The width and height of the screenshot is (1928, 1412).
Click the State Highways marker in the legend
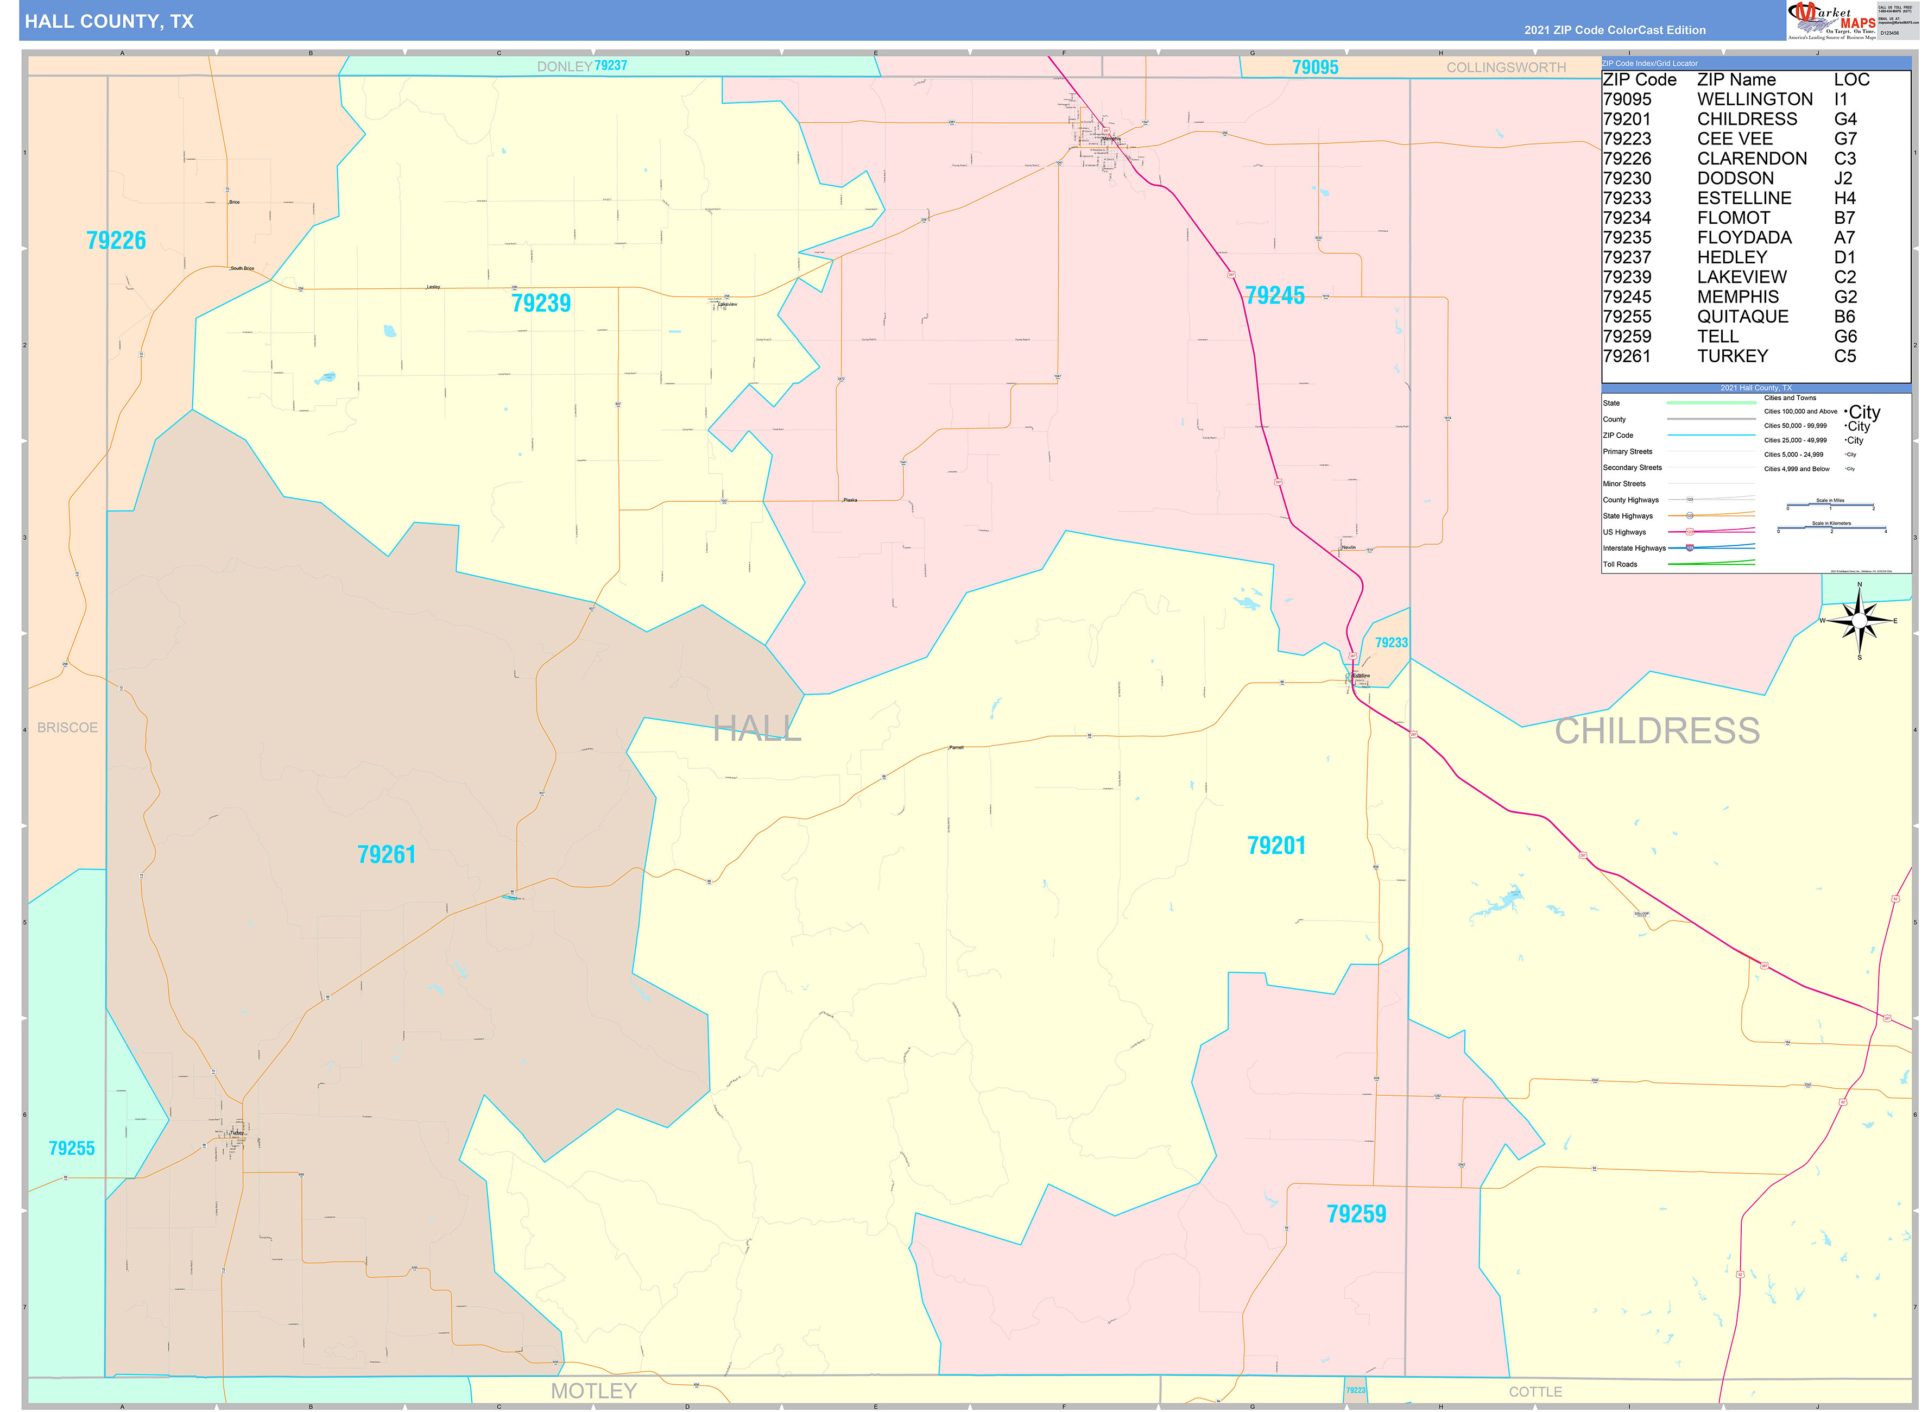point(1690,515)
